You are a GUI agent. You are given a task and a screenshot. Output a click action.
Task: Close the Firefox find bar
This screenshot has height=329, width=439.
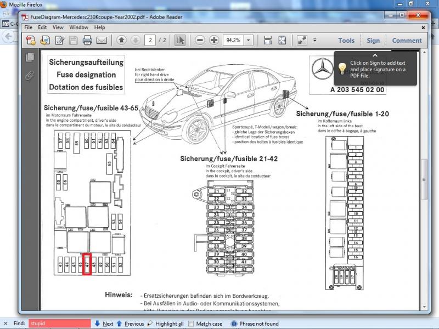coord(5,324)
